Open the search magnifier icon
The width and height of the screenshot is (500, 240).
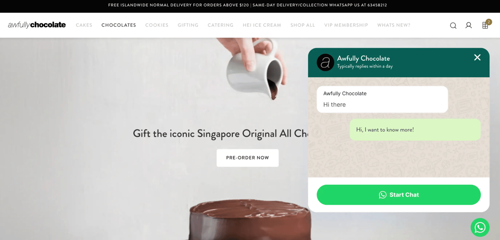(x=453, y=26)
